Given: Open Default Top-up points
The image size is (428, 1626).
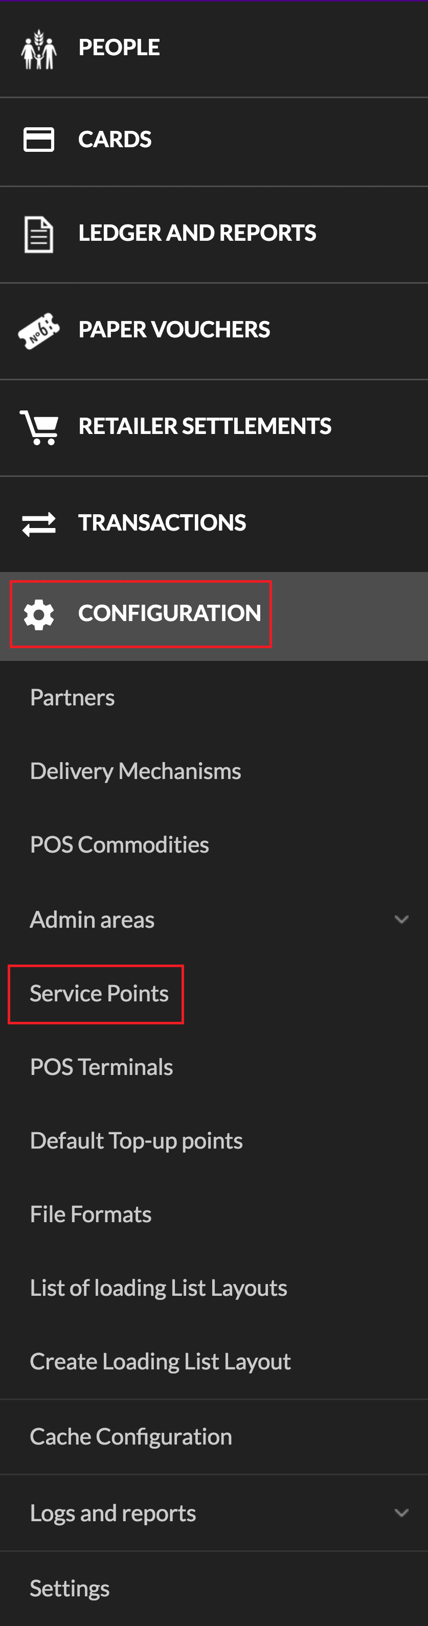Looking at the screenshot, I should tap(137, 1140).
